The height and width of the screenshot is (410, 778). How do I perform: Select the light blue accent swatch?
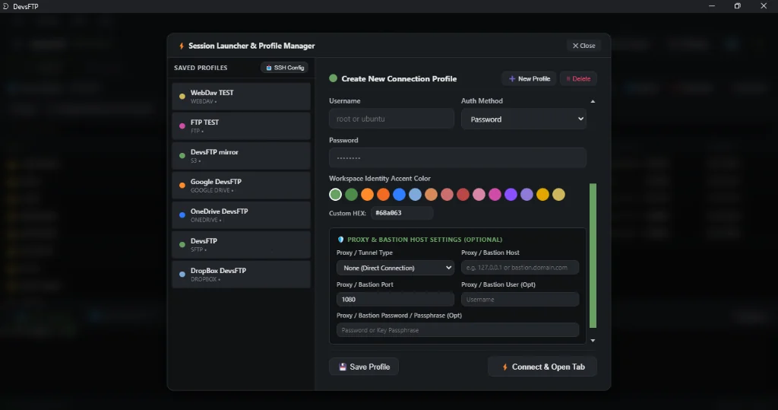coord(416,194)
